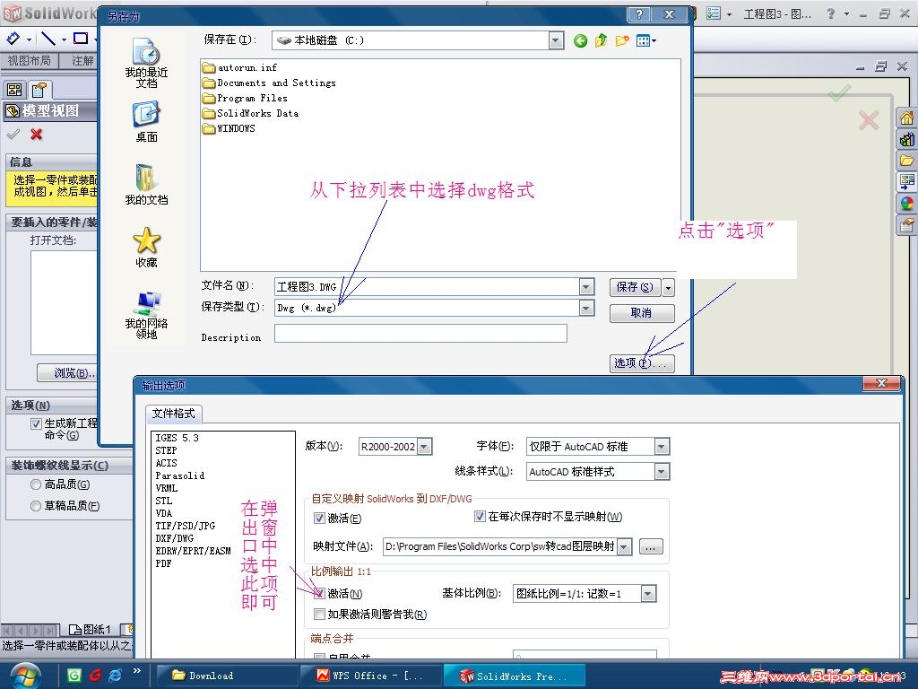
Task: Click the browse ellipsis button for mapping file
Action: (x=651, y=547)
